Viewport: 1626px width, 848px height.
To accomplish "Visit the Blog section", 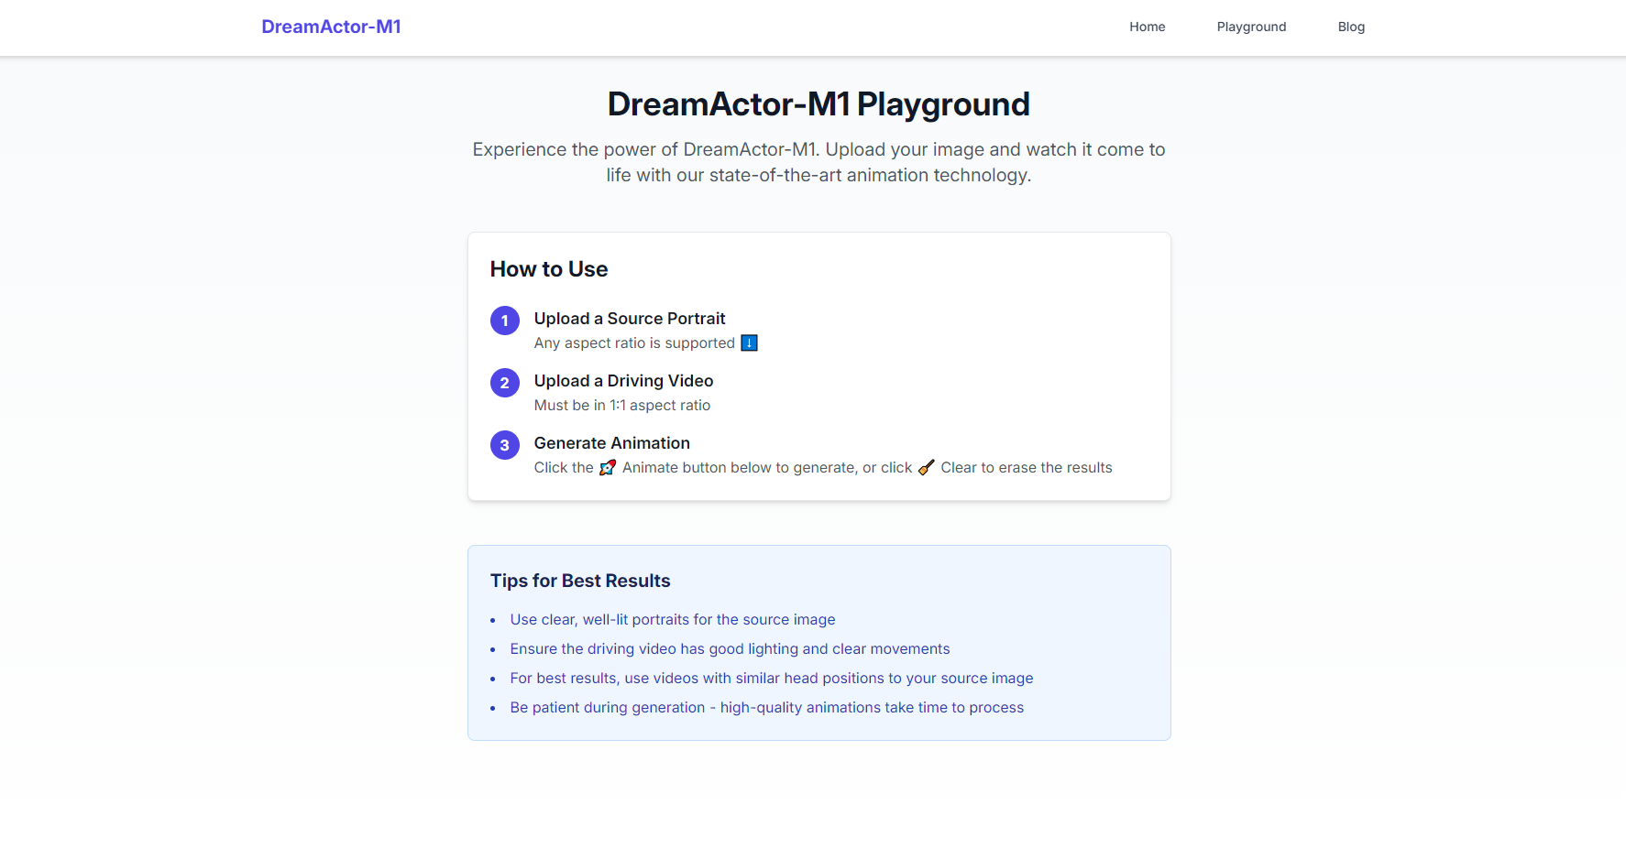I will [x=1351, y=27].
